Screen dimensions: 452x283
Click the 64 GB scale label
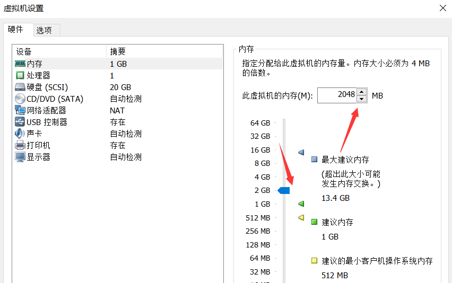tap(260, 123)
